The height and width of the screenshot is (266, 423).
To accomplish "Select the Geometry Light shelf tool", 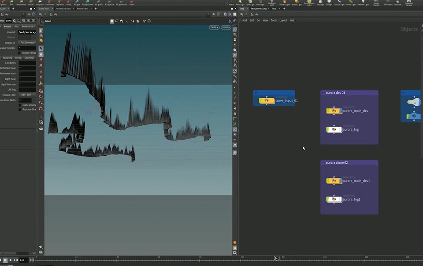I will (x=272, y=3).
